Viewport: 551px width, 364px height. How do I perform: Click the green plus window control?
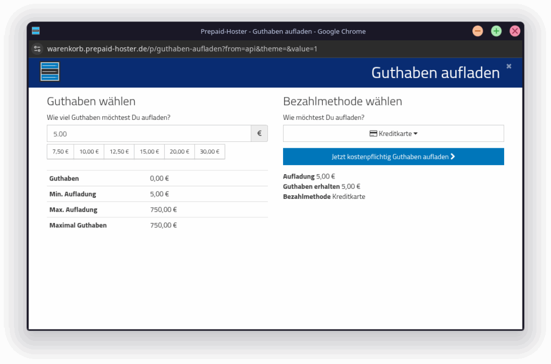pyautogui.click(x=496, y=31)
